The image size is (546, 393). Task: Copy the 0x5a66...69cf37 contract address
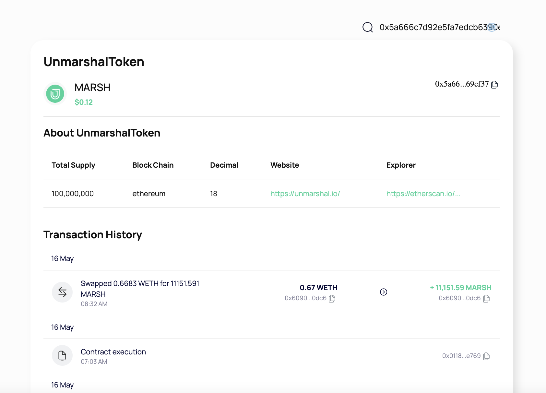click(x=494, y=85)
